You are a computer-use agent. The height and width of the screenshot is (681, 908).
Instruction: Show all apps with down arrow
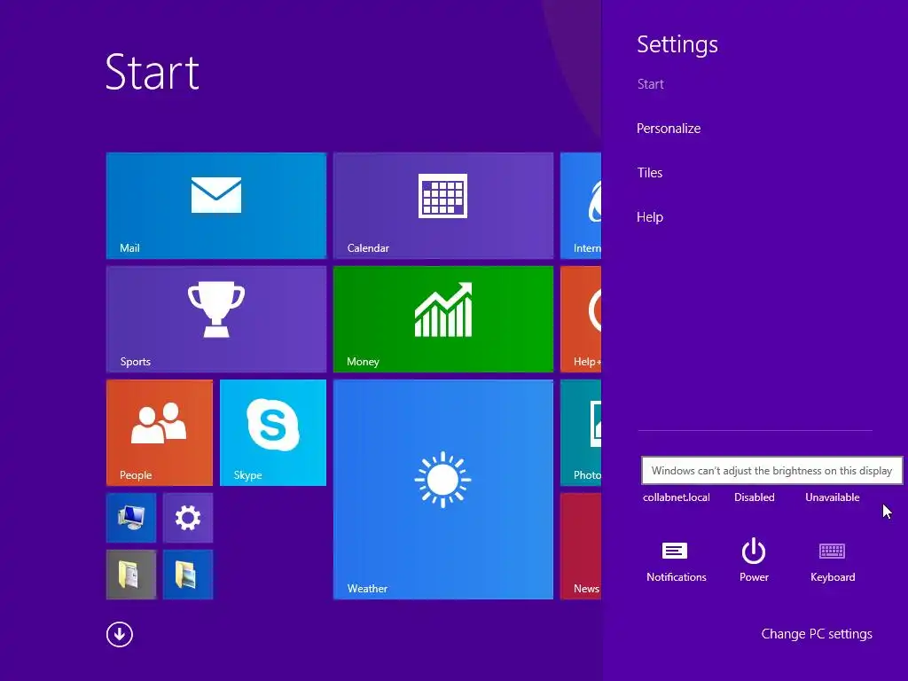[120, 634]
